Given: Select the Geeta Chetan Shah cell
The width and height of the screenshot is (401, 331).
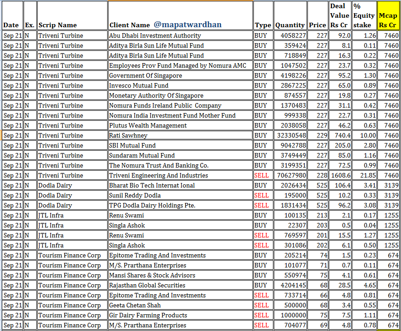Looking at the screenshot, I should (181, 305).
